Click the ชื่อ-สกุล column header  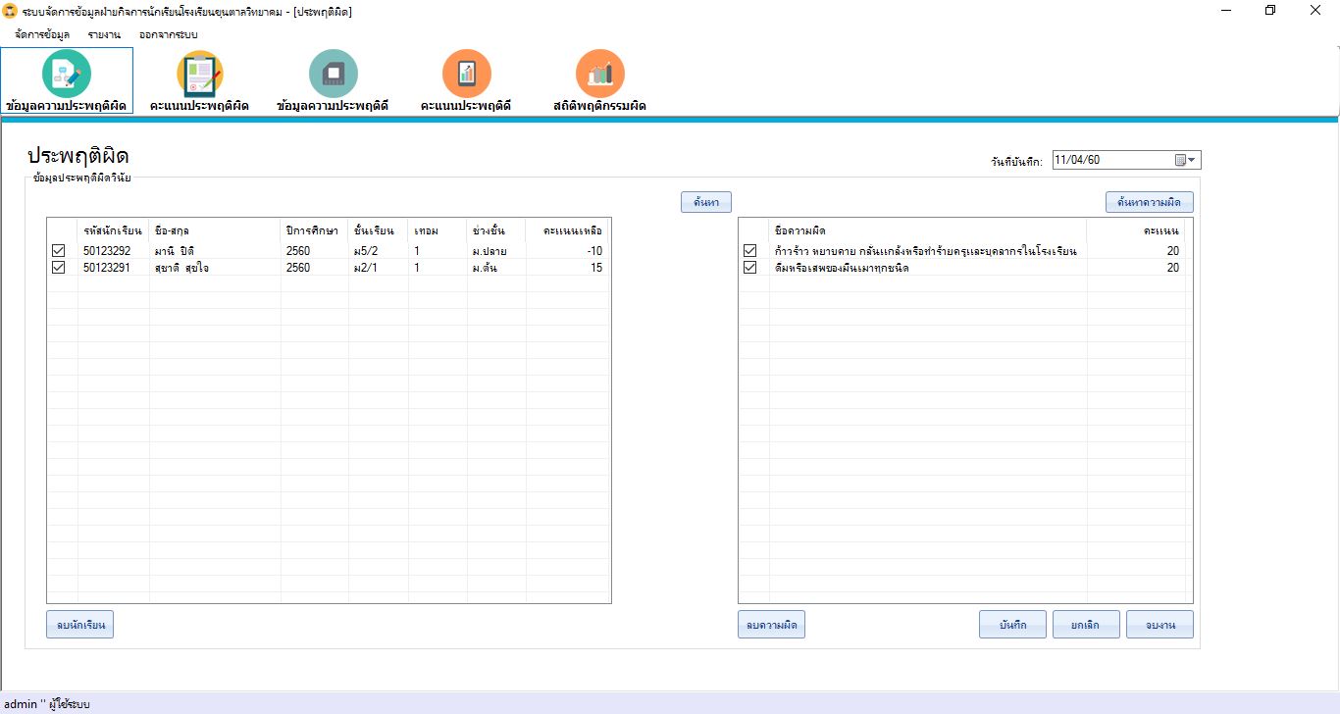click(x=215, y=230)
